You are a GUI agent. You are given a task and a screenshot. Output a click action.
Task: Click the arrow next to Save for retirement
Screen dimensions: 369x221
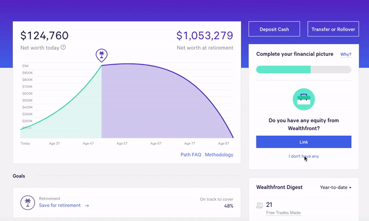(x=87, y=206)
